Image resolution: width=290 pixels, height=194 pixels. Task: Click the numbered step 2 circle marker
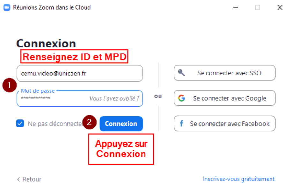pos(90,122)
